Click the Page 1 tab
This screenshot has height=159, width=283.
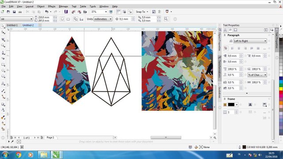pos(50,137)
